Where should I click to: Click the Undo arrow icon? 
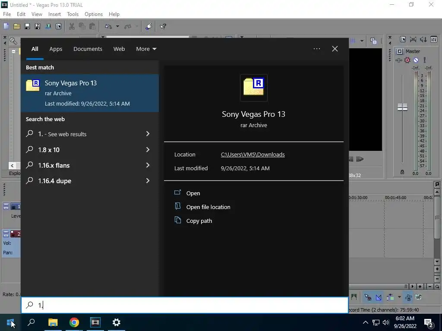tap(108, 26)
